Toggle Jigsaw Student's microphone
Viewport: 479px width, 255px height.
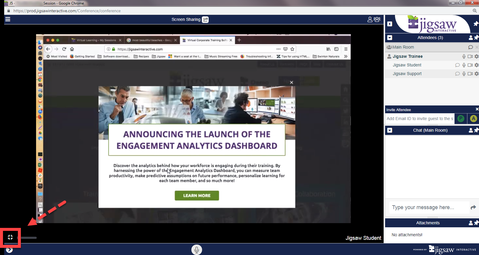pos(464,65)
